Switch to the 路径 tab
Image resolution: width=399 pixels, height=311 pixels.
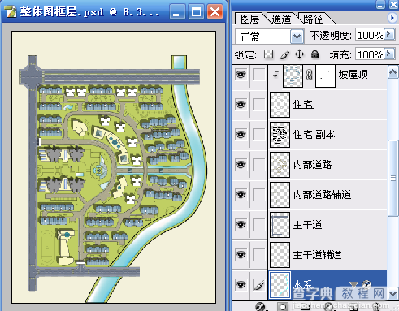pos(313,19)
